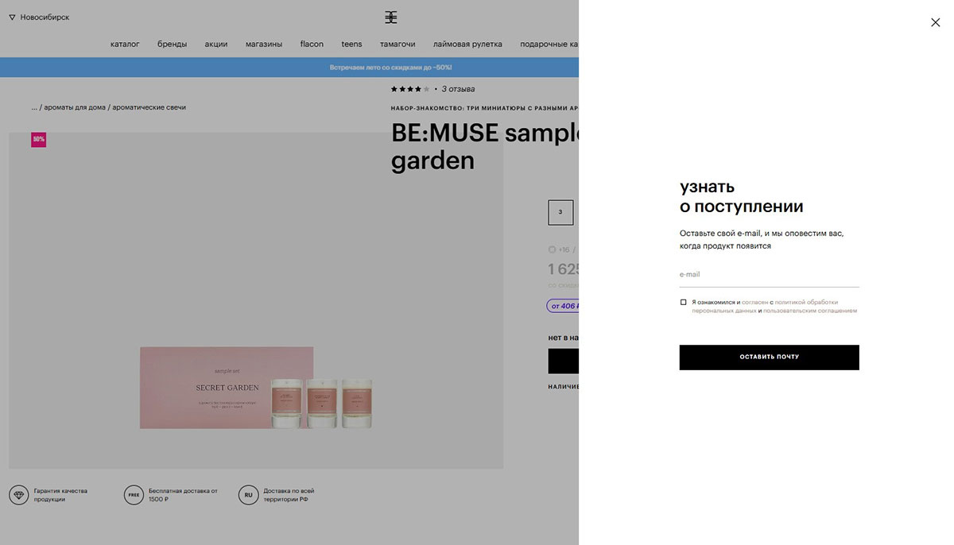Click the e-mail input field
This screenshot has width=954, height=545.
pyautogui.click(x=769, y=275)
